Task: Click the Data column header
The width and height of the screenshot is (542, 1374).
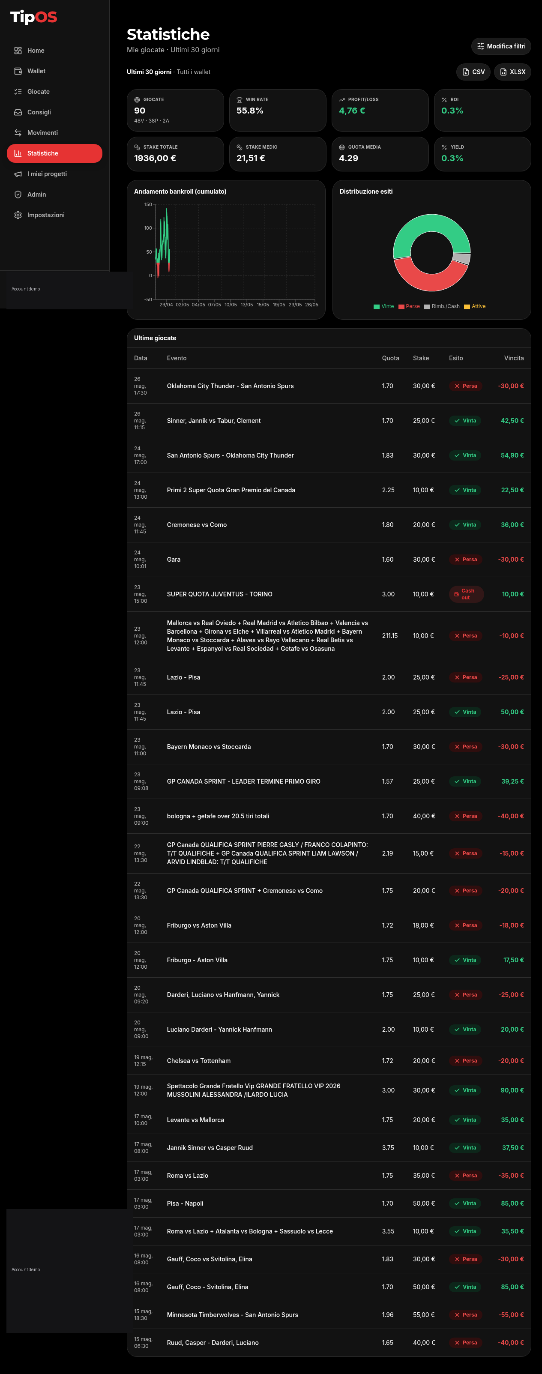Action: (141, 359)
